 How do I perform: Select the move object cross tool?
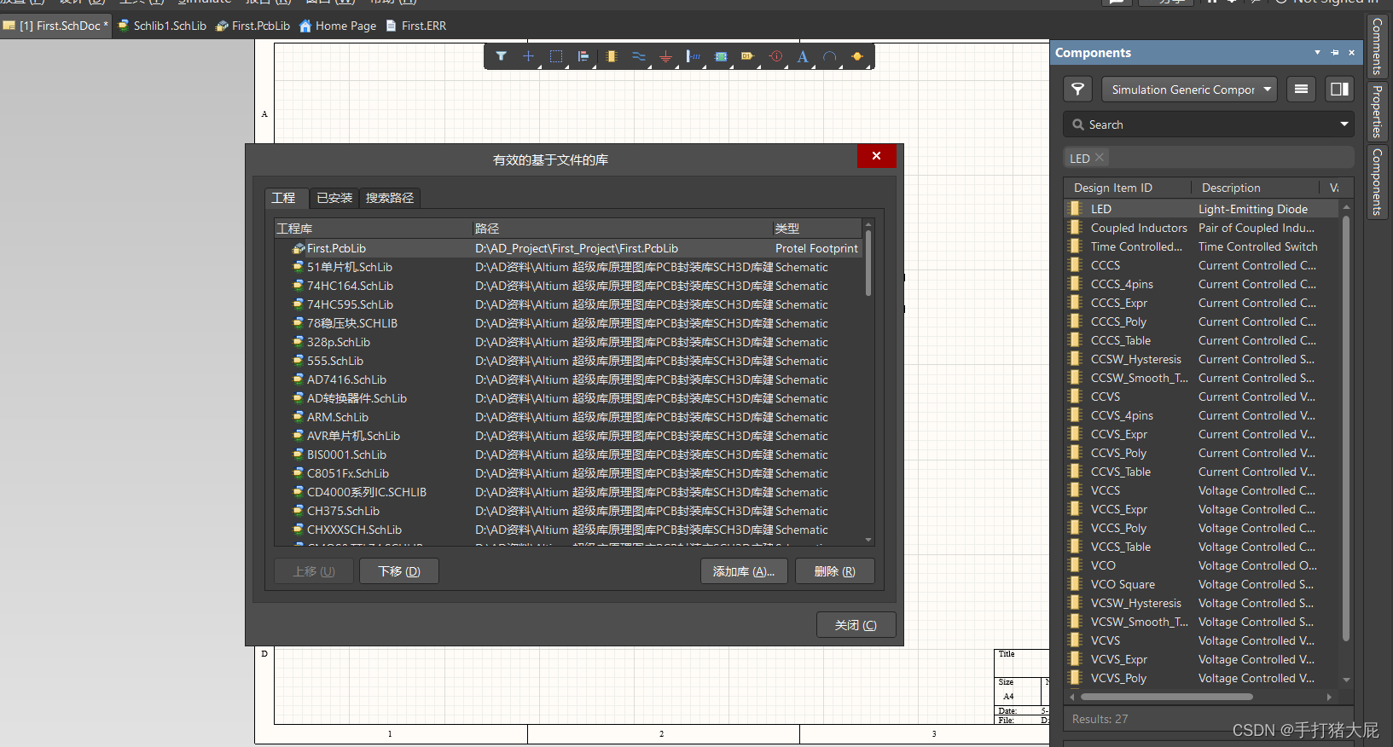[x=528, y=56]
